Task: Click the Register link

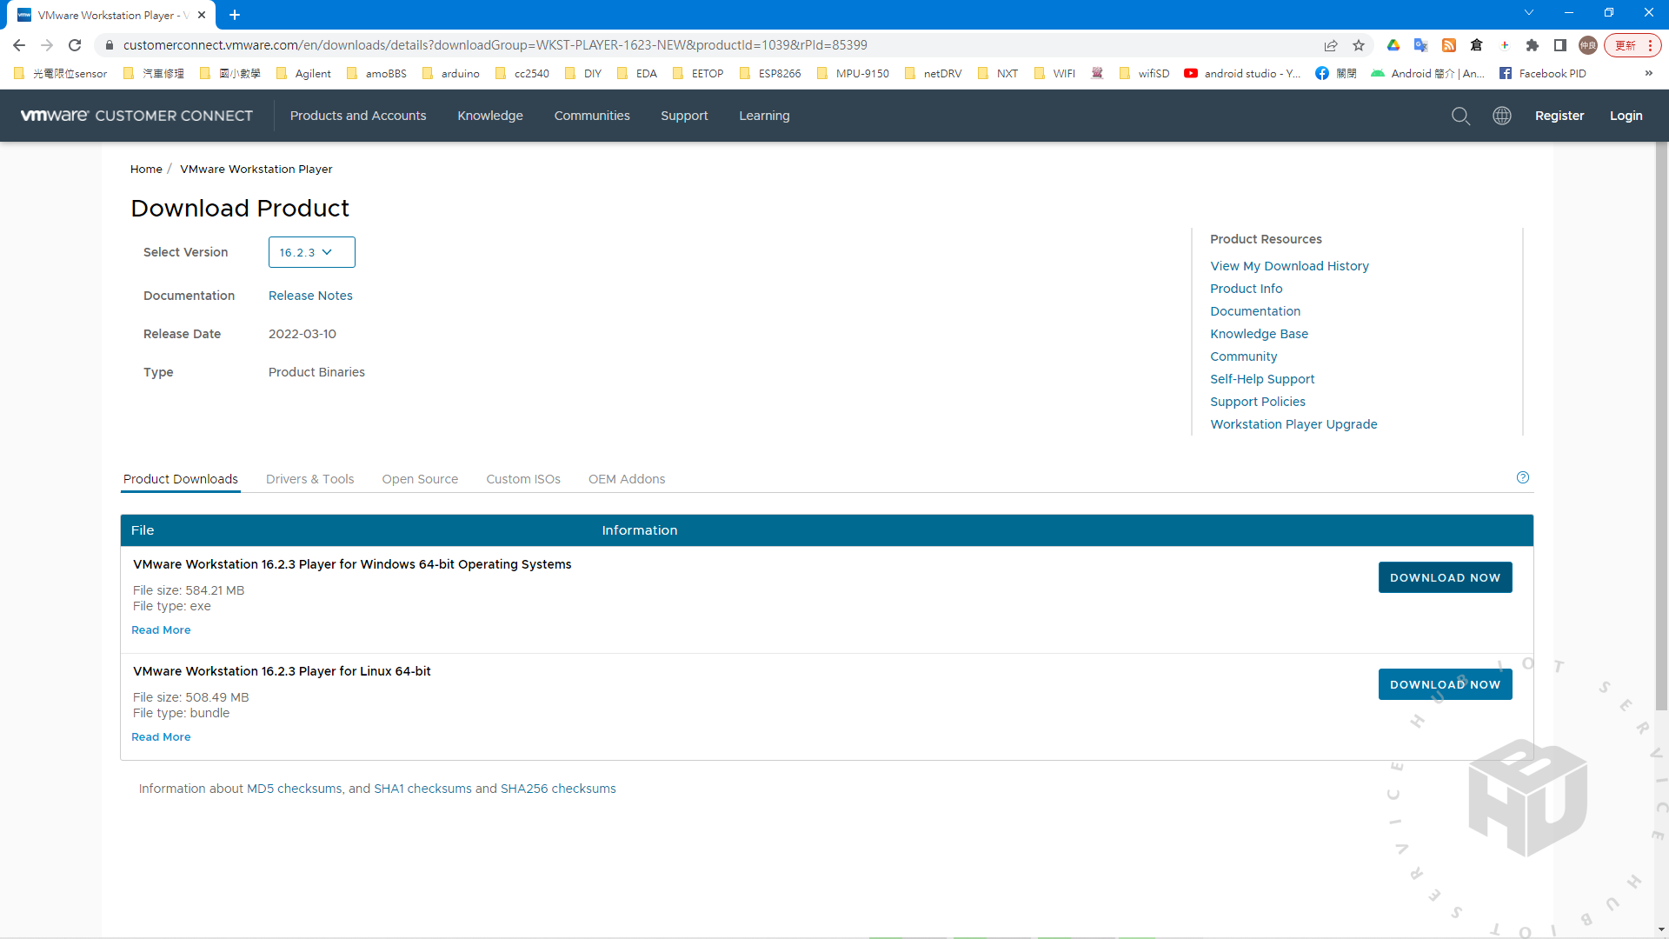Action: pyautogui.click(x=1559, y=116)
